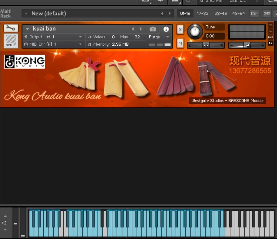Toggle instrument AUX button

point(270,37)
